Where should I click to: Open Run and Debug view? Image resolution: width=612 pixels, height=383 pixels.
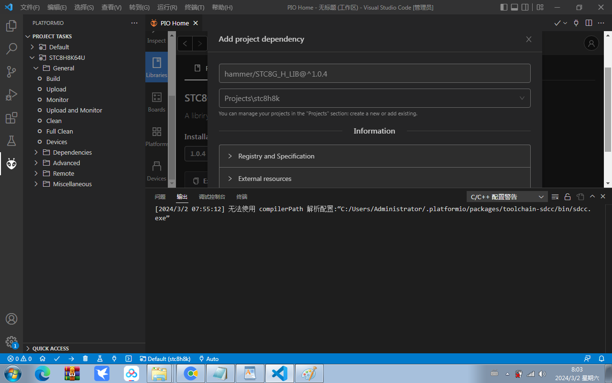pyautogui.click(x=11, y=95)
